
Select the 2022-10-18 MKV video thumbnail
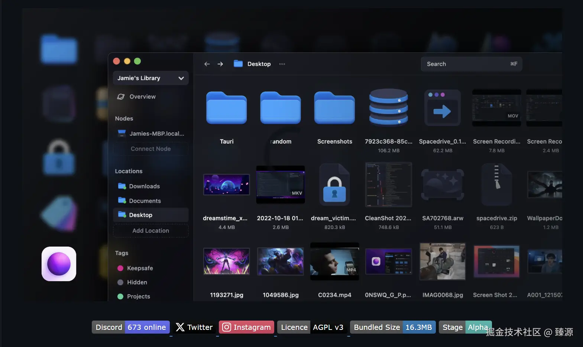coord(281,184)
